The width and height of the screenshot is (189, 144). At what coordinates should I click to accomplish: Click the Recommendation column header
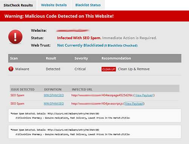(x=116, y=58)
